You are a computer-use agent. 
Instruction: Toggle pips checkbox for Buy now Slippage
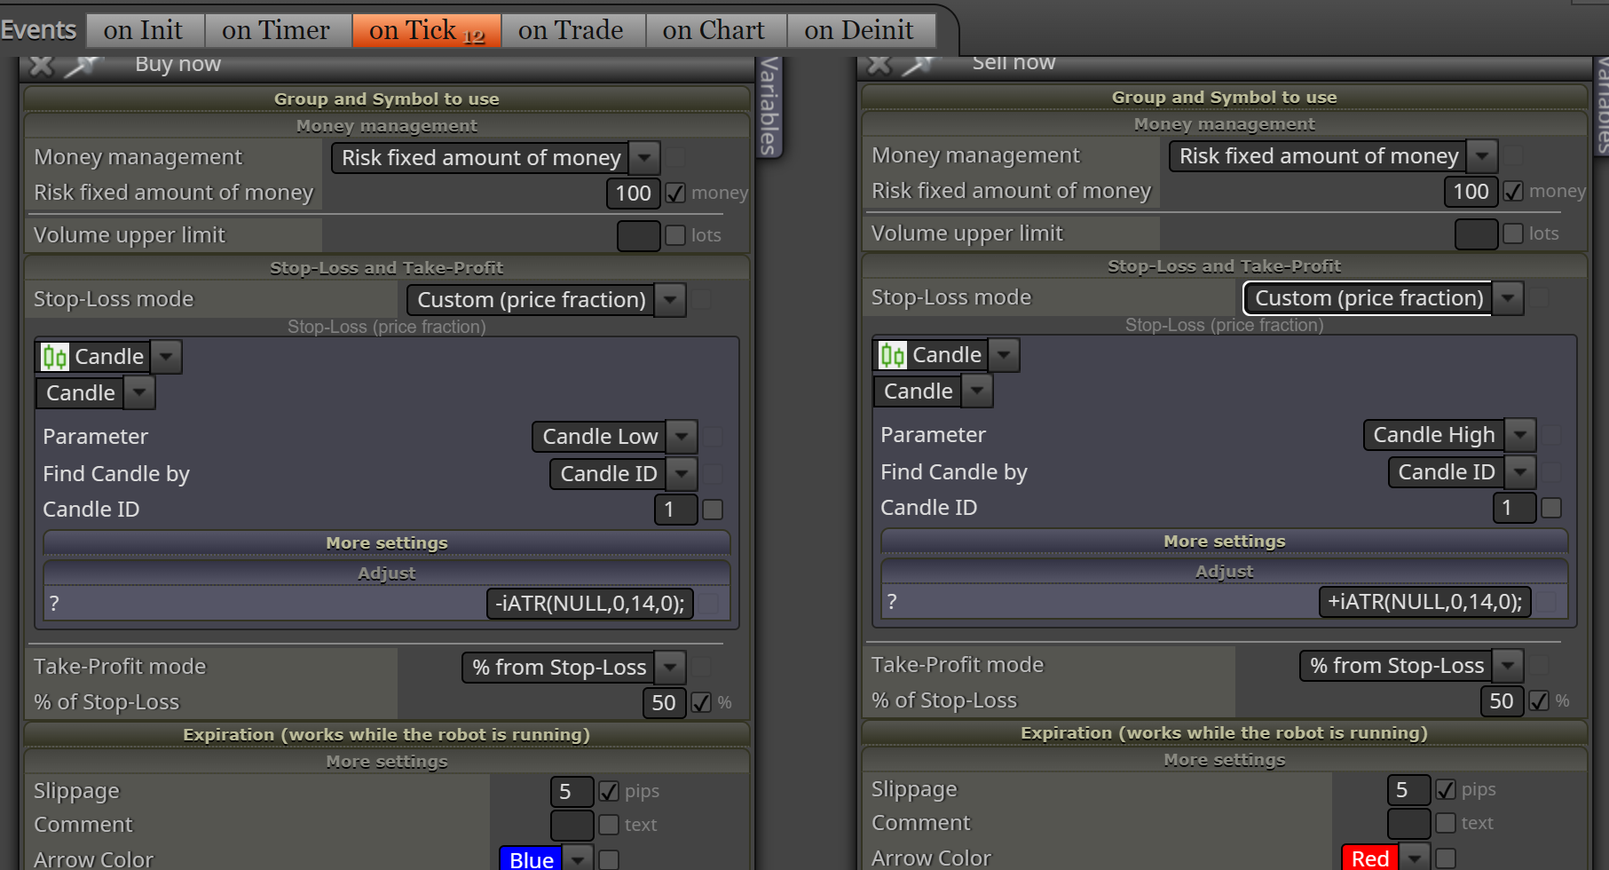coord(609,791)
